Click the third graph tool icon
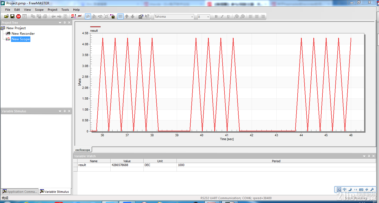 coord(100,17)
